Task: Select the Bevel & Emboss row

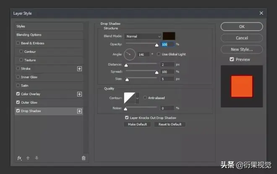Action: 49,43
